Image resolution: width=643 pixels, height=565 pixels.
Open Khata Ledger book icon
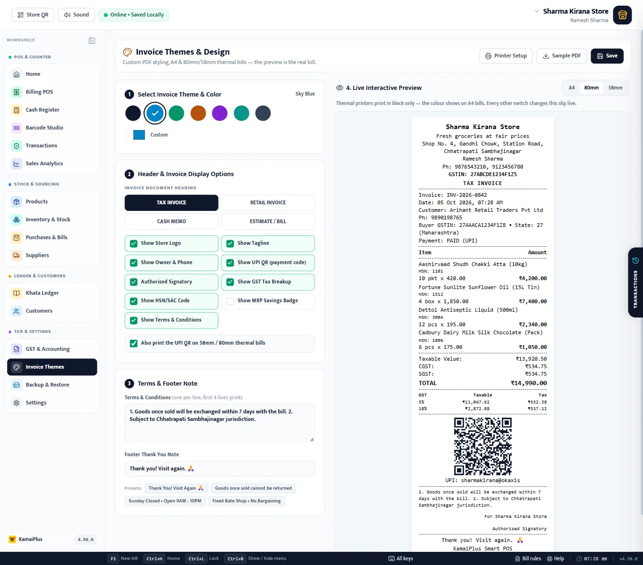16,293
